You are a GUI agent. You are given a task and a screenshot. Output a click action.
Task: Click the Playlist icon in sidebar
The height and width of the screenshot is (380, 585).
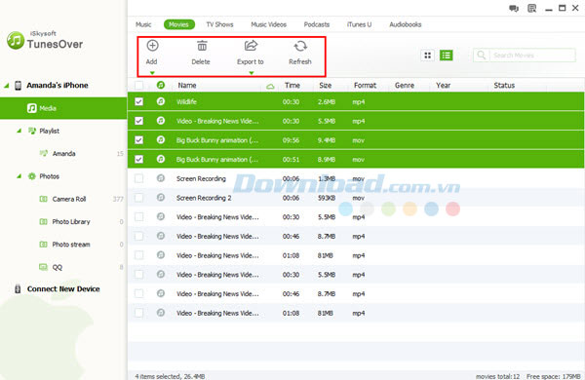pos(32,131)
